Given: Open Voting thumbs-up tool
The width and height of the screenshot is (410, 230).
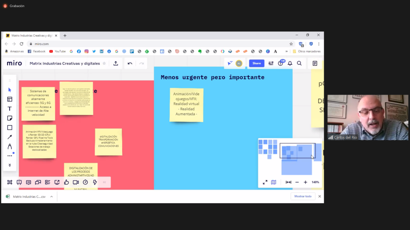Looking at the screenshot, I should (x=66, y=182).
